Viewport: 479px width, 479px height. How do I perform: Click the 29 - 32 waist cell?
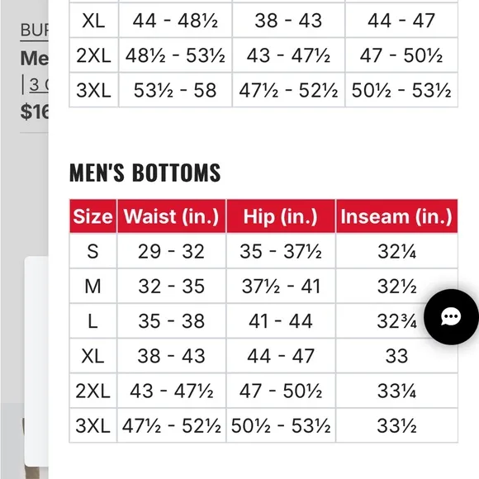(x=172, y=251)
